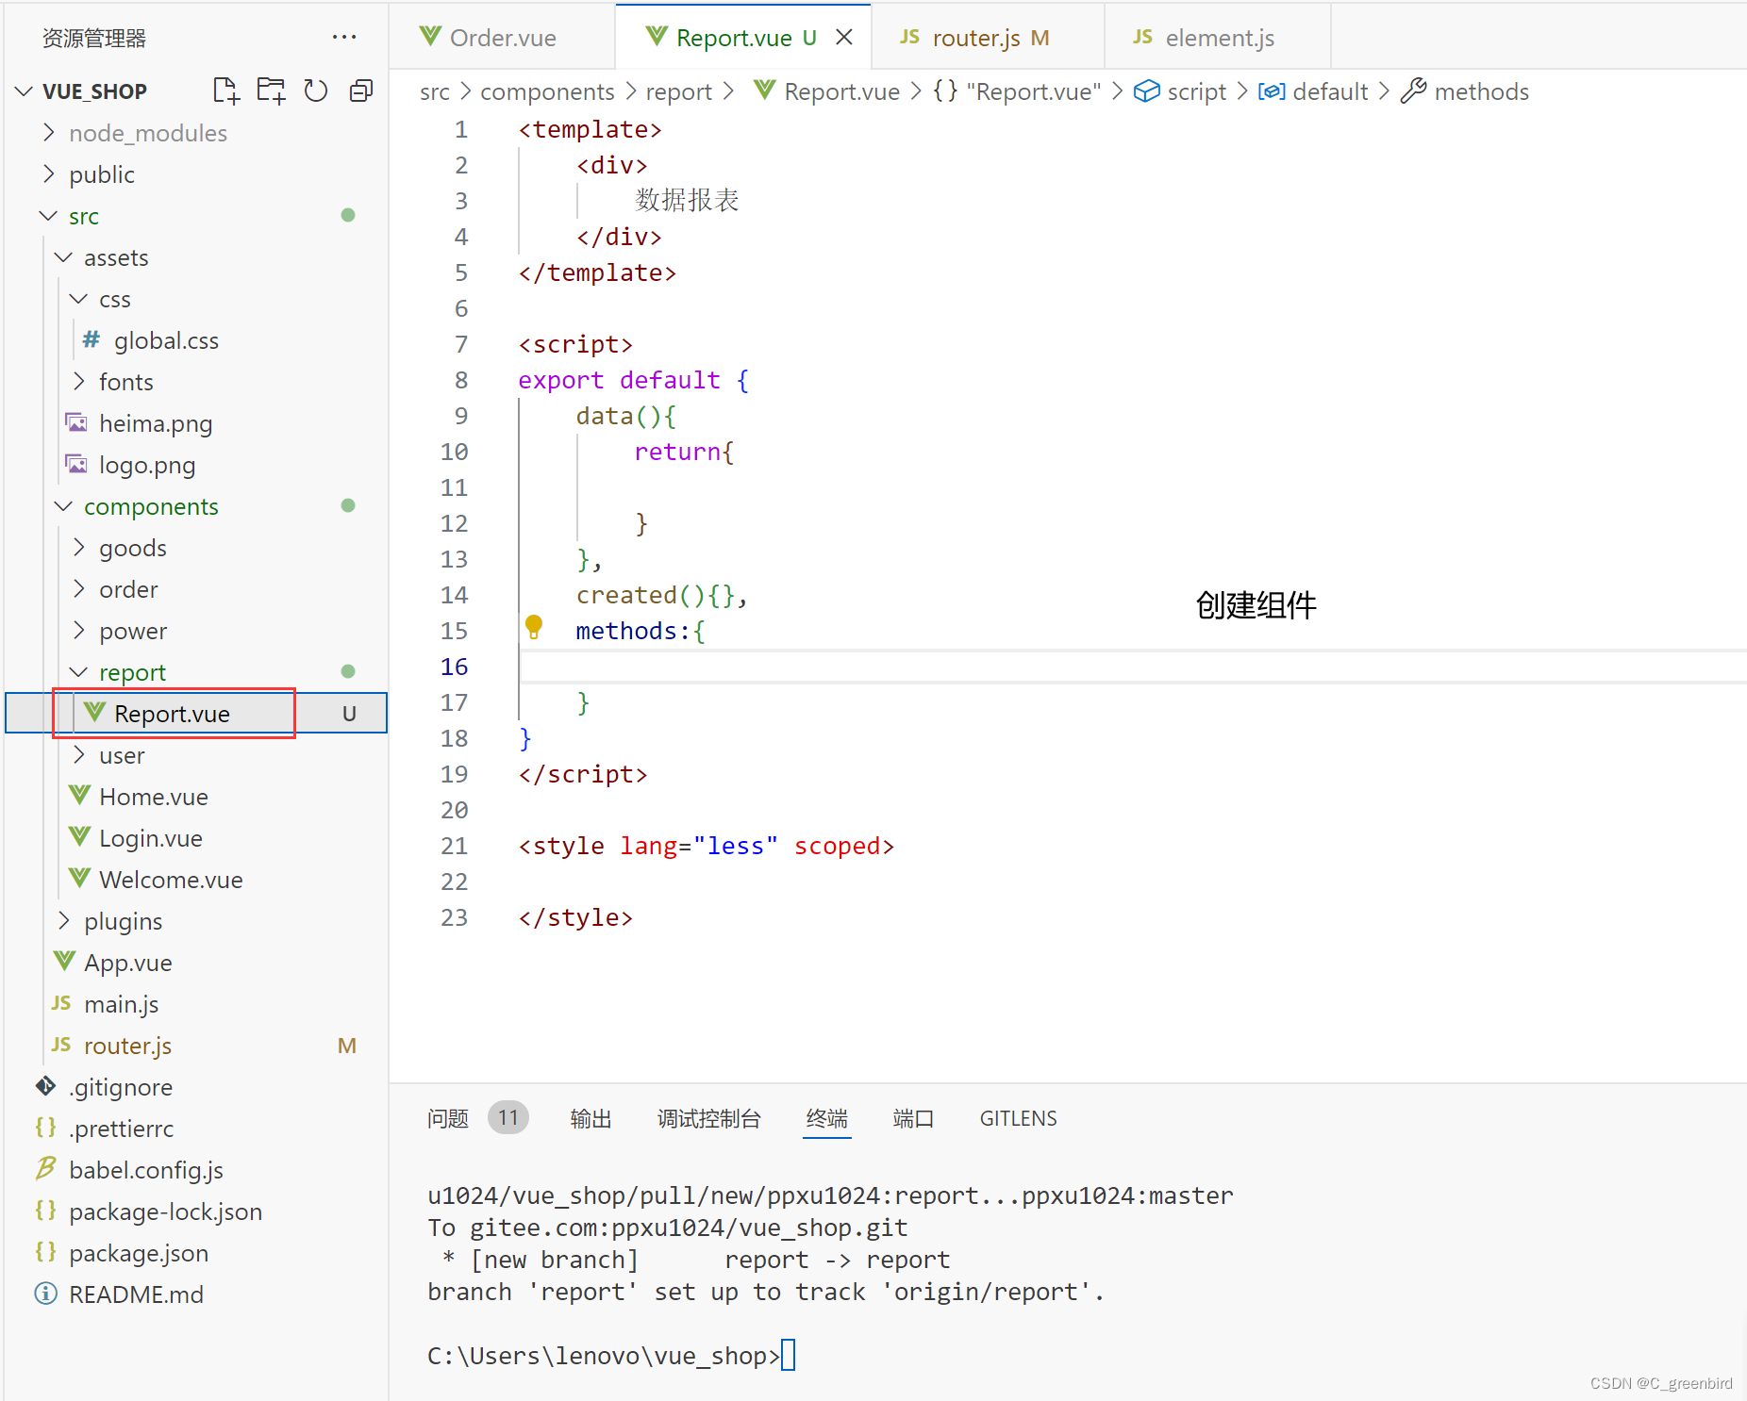The height and width of the screenshot is (1401, 1747).
Task: Click the braces icon beside package.json
Action: point(46,1252)
